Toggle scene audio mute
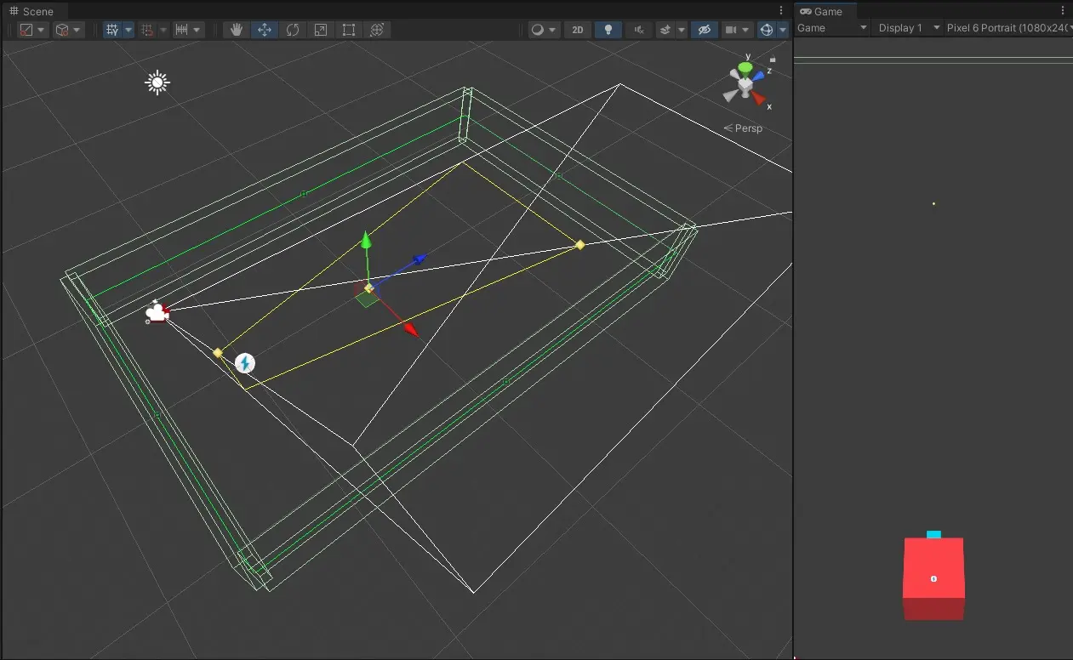This screenshot has width=1073, height=660. coord(637,30)
